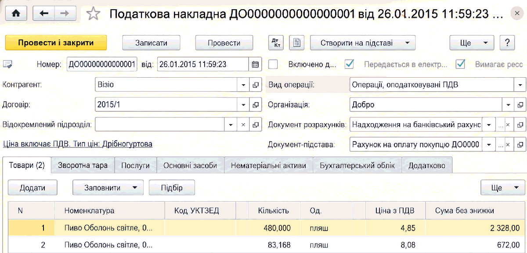Viewport: 527px width, 253px height.
Task: Open the table's Ще menu
Action: click(x=503, y=187)
